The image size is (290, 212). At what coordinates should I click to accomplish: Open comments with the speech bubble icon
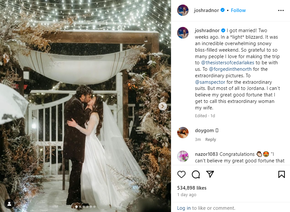[196, 174]
